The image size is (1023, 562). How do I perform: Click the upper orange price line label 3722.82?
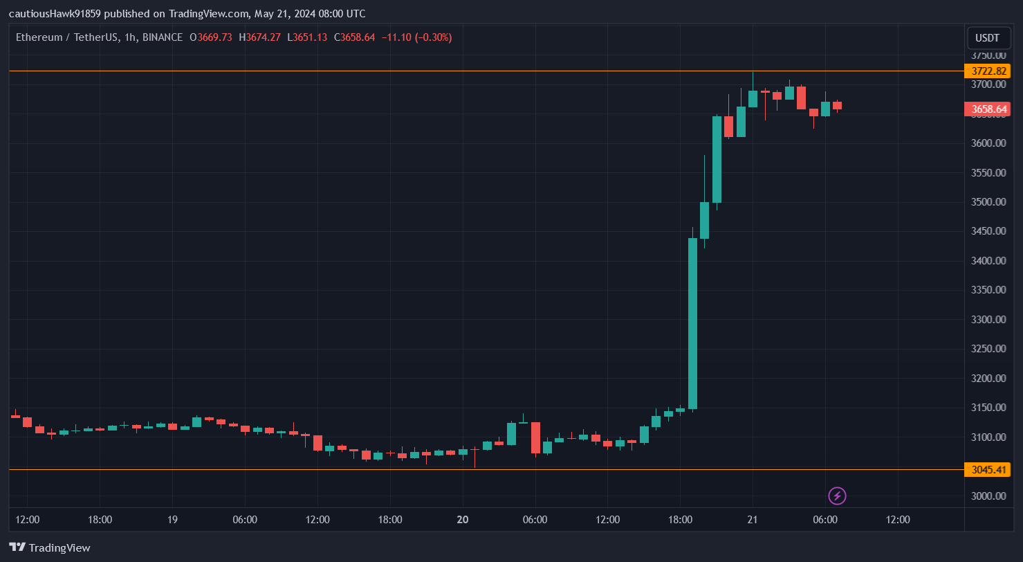click(988, 71)
